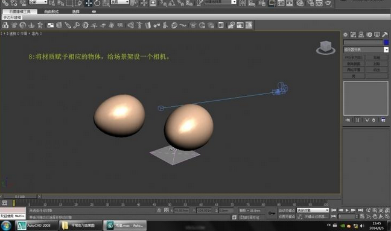Open Edit Named Selection Sets
Image resolution: width=391 pixels, height=231 pixels.
[200, 3]
